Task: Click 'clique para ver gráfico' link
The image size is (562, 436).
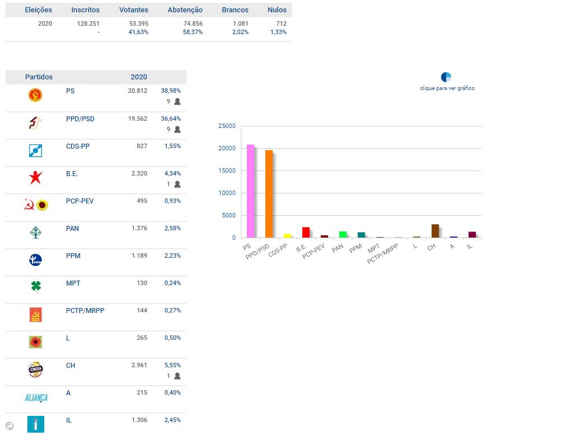Action: point(447,88)
